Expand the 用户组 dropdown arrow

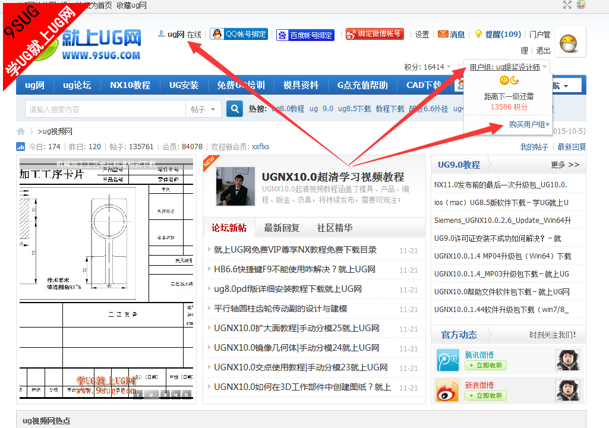[x=544, y=67]
